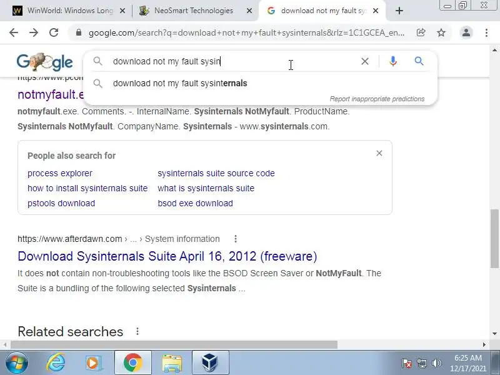
Task: Open how to install sysinternals suite
Action: [87, 188]
